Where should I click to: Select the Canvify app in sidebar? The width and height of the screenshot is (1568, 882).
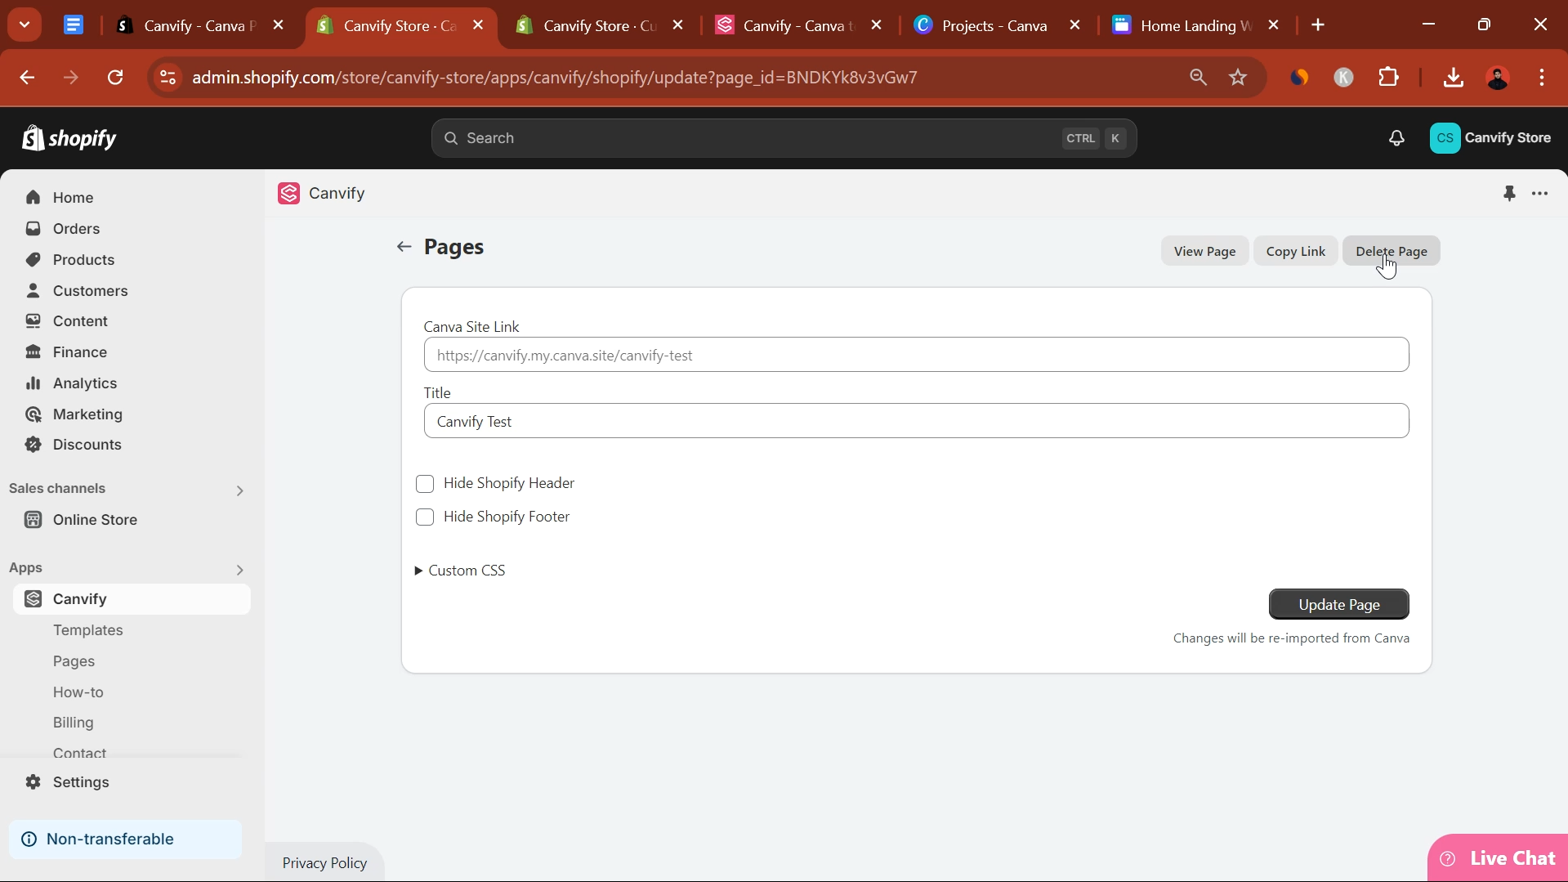[132, 599]
